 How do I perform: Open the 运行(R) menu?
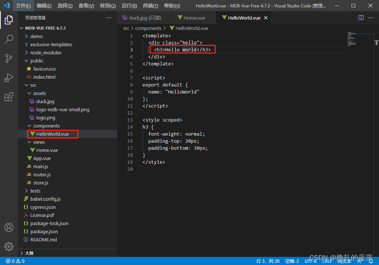tap(129, 6)
